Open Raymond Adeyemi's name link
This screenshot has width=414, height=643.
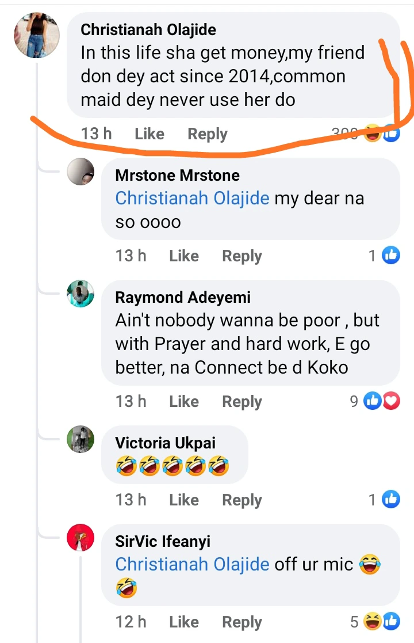183,298
